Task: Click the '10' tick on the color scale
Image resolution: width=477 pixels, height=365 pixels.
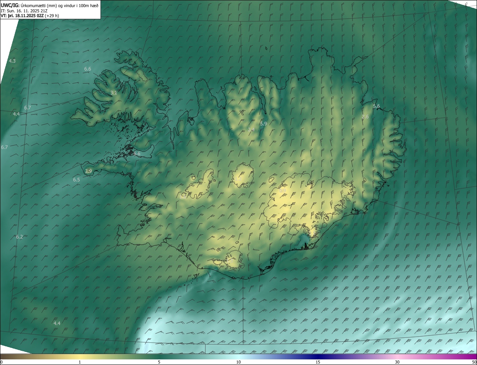Action: (238, 362)
